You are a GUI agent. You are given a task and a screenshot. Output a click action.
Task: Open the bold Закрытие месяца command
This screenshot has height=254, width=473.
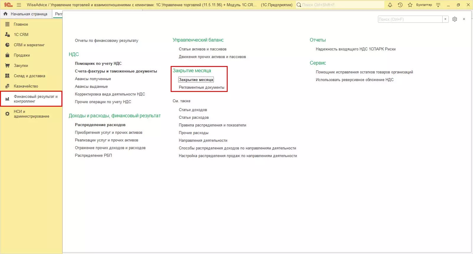196,80
